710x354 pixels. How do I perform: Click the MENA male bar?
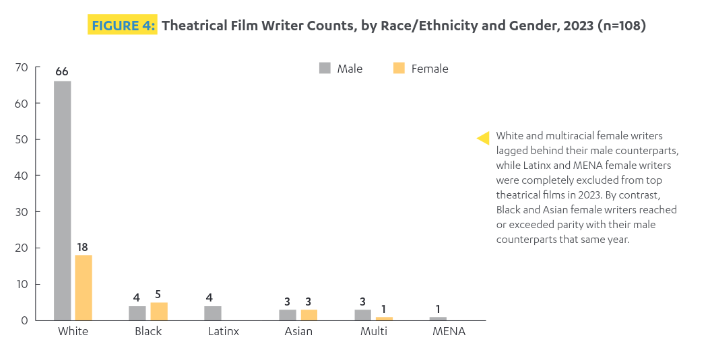(437, 318)
